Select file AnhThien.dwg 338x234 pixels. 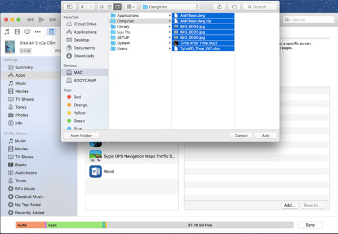click(203, 15)
